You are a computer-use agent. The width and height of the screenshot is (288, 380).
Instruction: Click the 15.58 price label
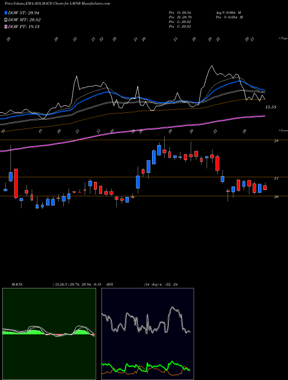(x=271, y=107)
